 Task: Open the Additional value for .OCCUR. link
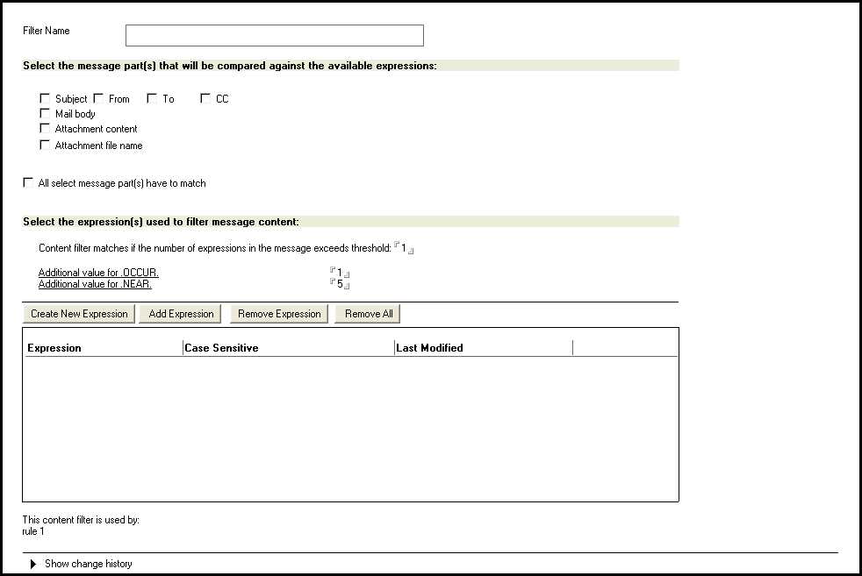(98, 273)
